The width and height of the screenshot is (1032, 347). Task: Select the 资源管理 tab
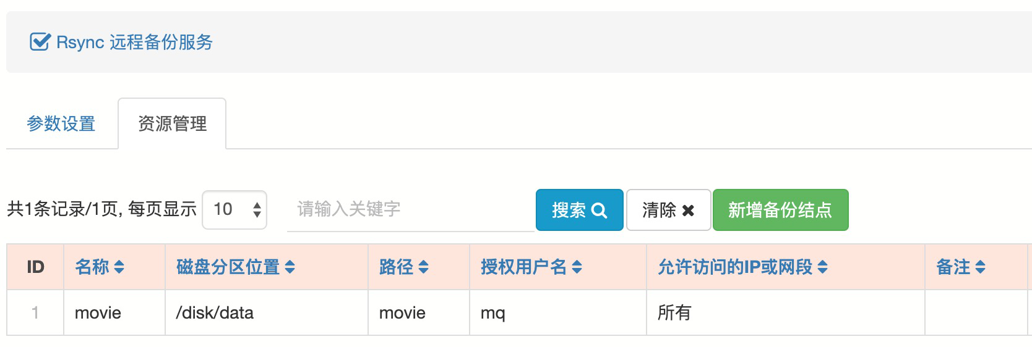click(x=172, y=123)
